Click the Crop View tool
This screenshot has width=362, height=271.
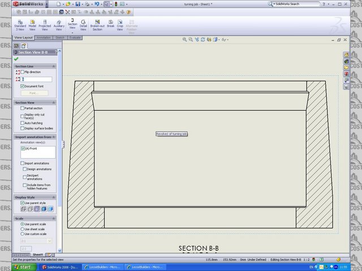tap(120, 23)
